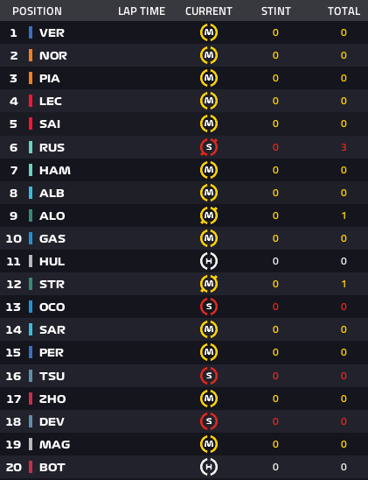Click BOT's hard tyre icon
Viewport: 368px width, 480px height.
tap(209, 467)
